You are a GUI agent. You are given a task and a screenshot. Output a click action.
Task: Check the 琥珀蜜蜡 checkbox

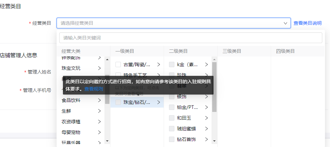click(172, 129)
